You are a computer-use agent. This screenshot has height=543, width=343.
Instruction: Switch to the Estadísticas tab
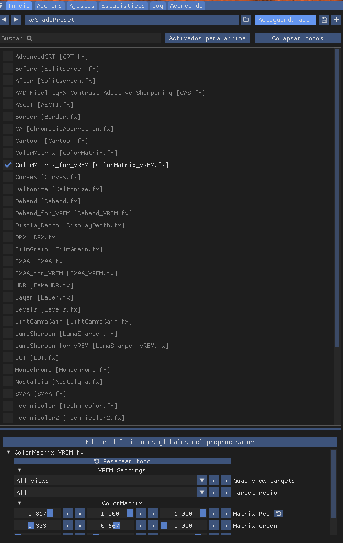pyautogui.click(x=123, y=6)
